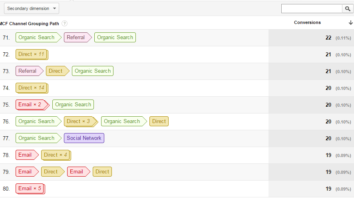Click the first Organic Search tag in row 71

tap(38, 38)
